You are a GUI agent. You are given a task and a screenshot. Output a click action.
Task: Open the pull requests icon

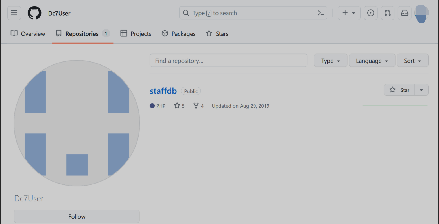(x=388, y=13)
